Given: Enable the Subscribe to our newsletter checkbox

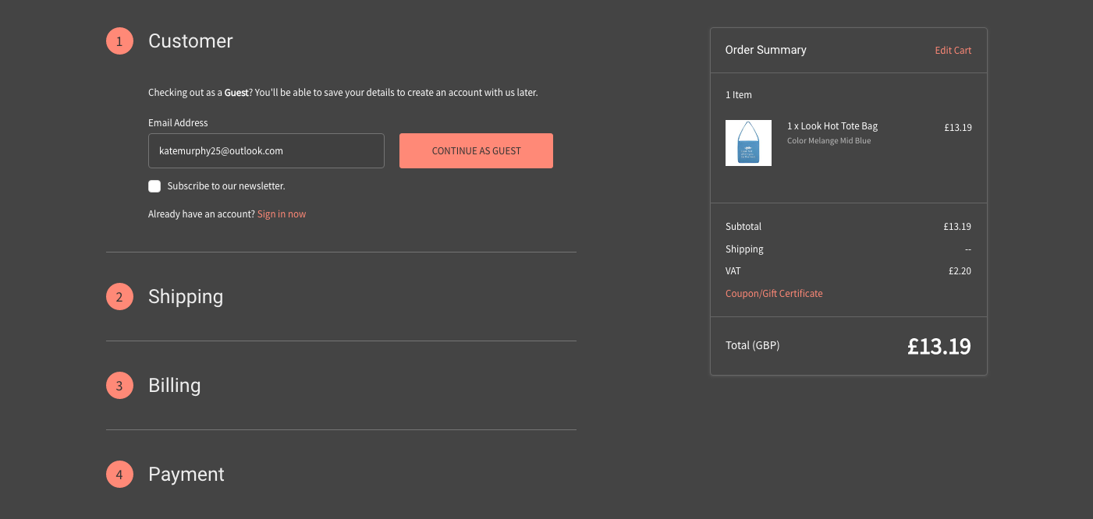Looking at the screenshot, I should pyautogui.click(x=154, y=185).
